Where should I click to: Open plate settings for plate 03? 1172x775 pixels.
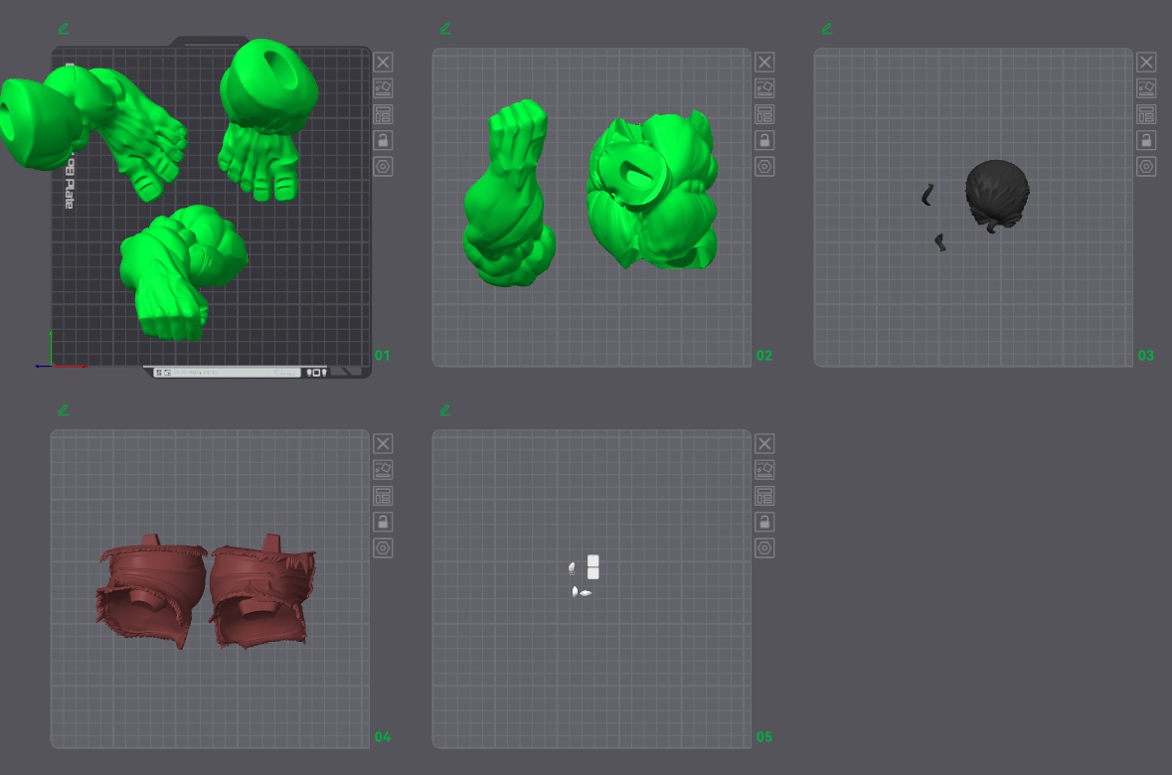(x=1146, y=167)
